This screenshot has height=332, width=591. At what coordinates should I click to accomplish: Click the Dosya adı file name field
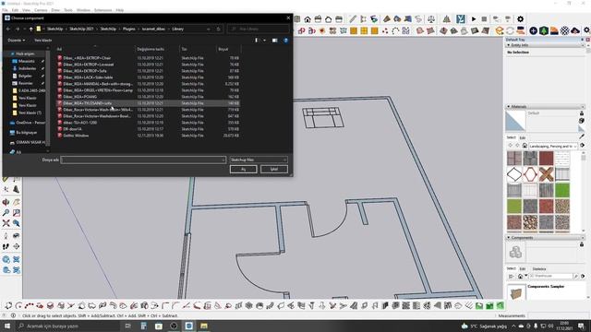(x=143, y=160)
